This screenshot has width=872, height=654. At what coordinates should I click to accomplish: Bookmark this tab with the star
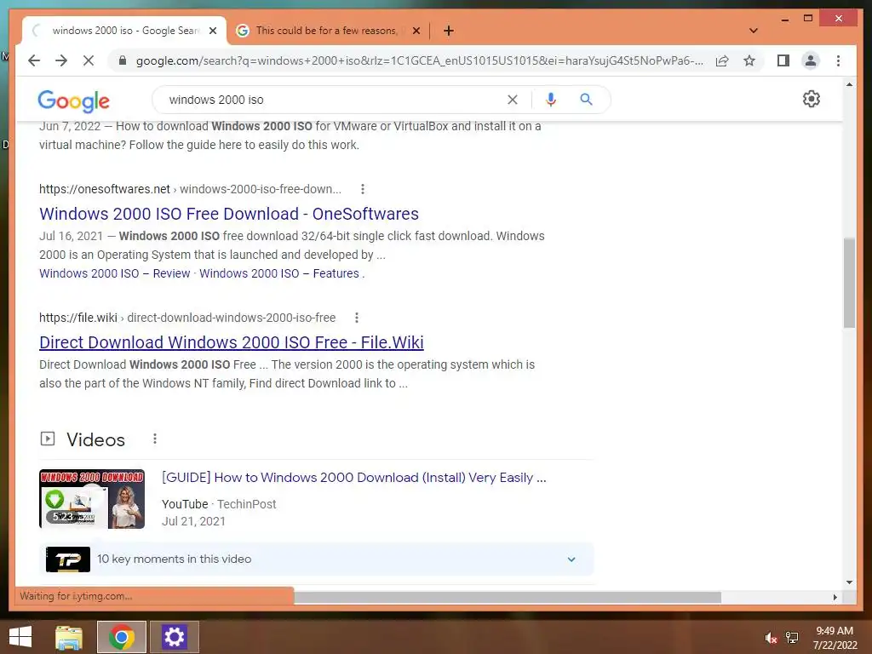(749, 60)
